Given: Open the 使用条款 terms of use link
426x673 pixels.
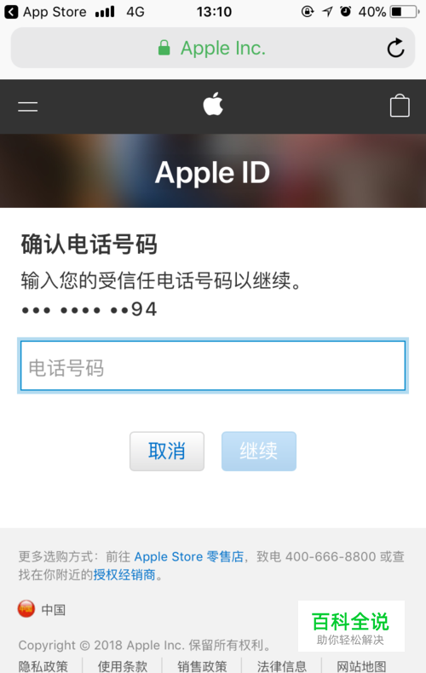Looking at the screenshot, I should [x=123, y=666].
